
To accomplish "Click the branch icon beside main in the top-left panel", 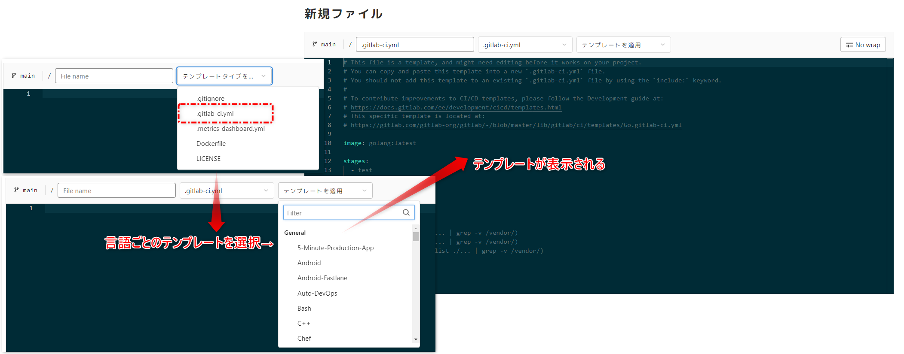I will click(14, 76).
